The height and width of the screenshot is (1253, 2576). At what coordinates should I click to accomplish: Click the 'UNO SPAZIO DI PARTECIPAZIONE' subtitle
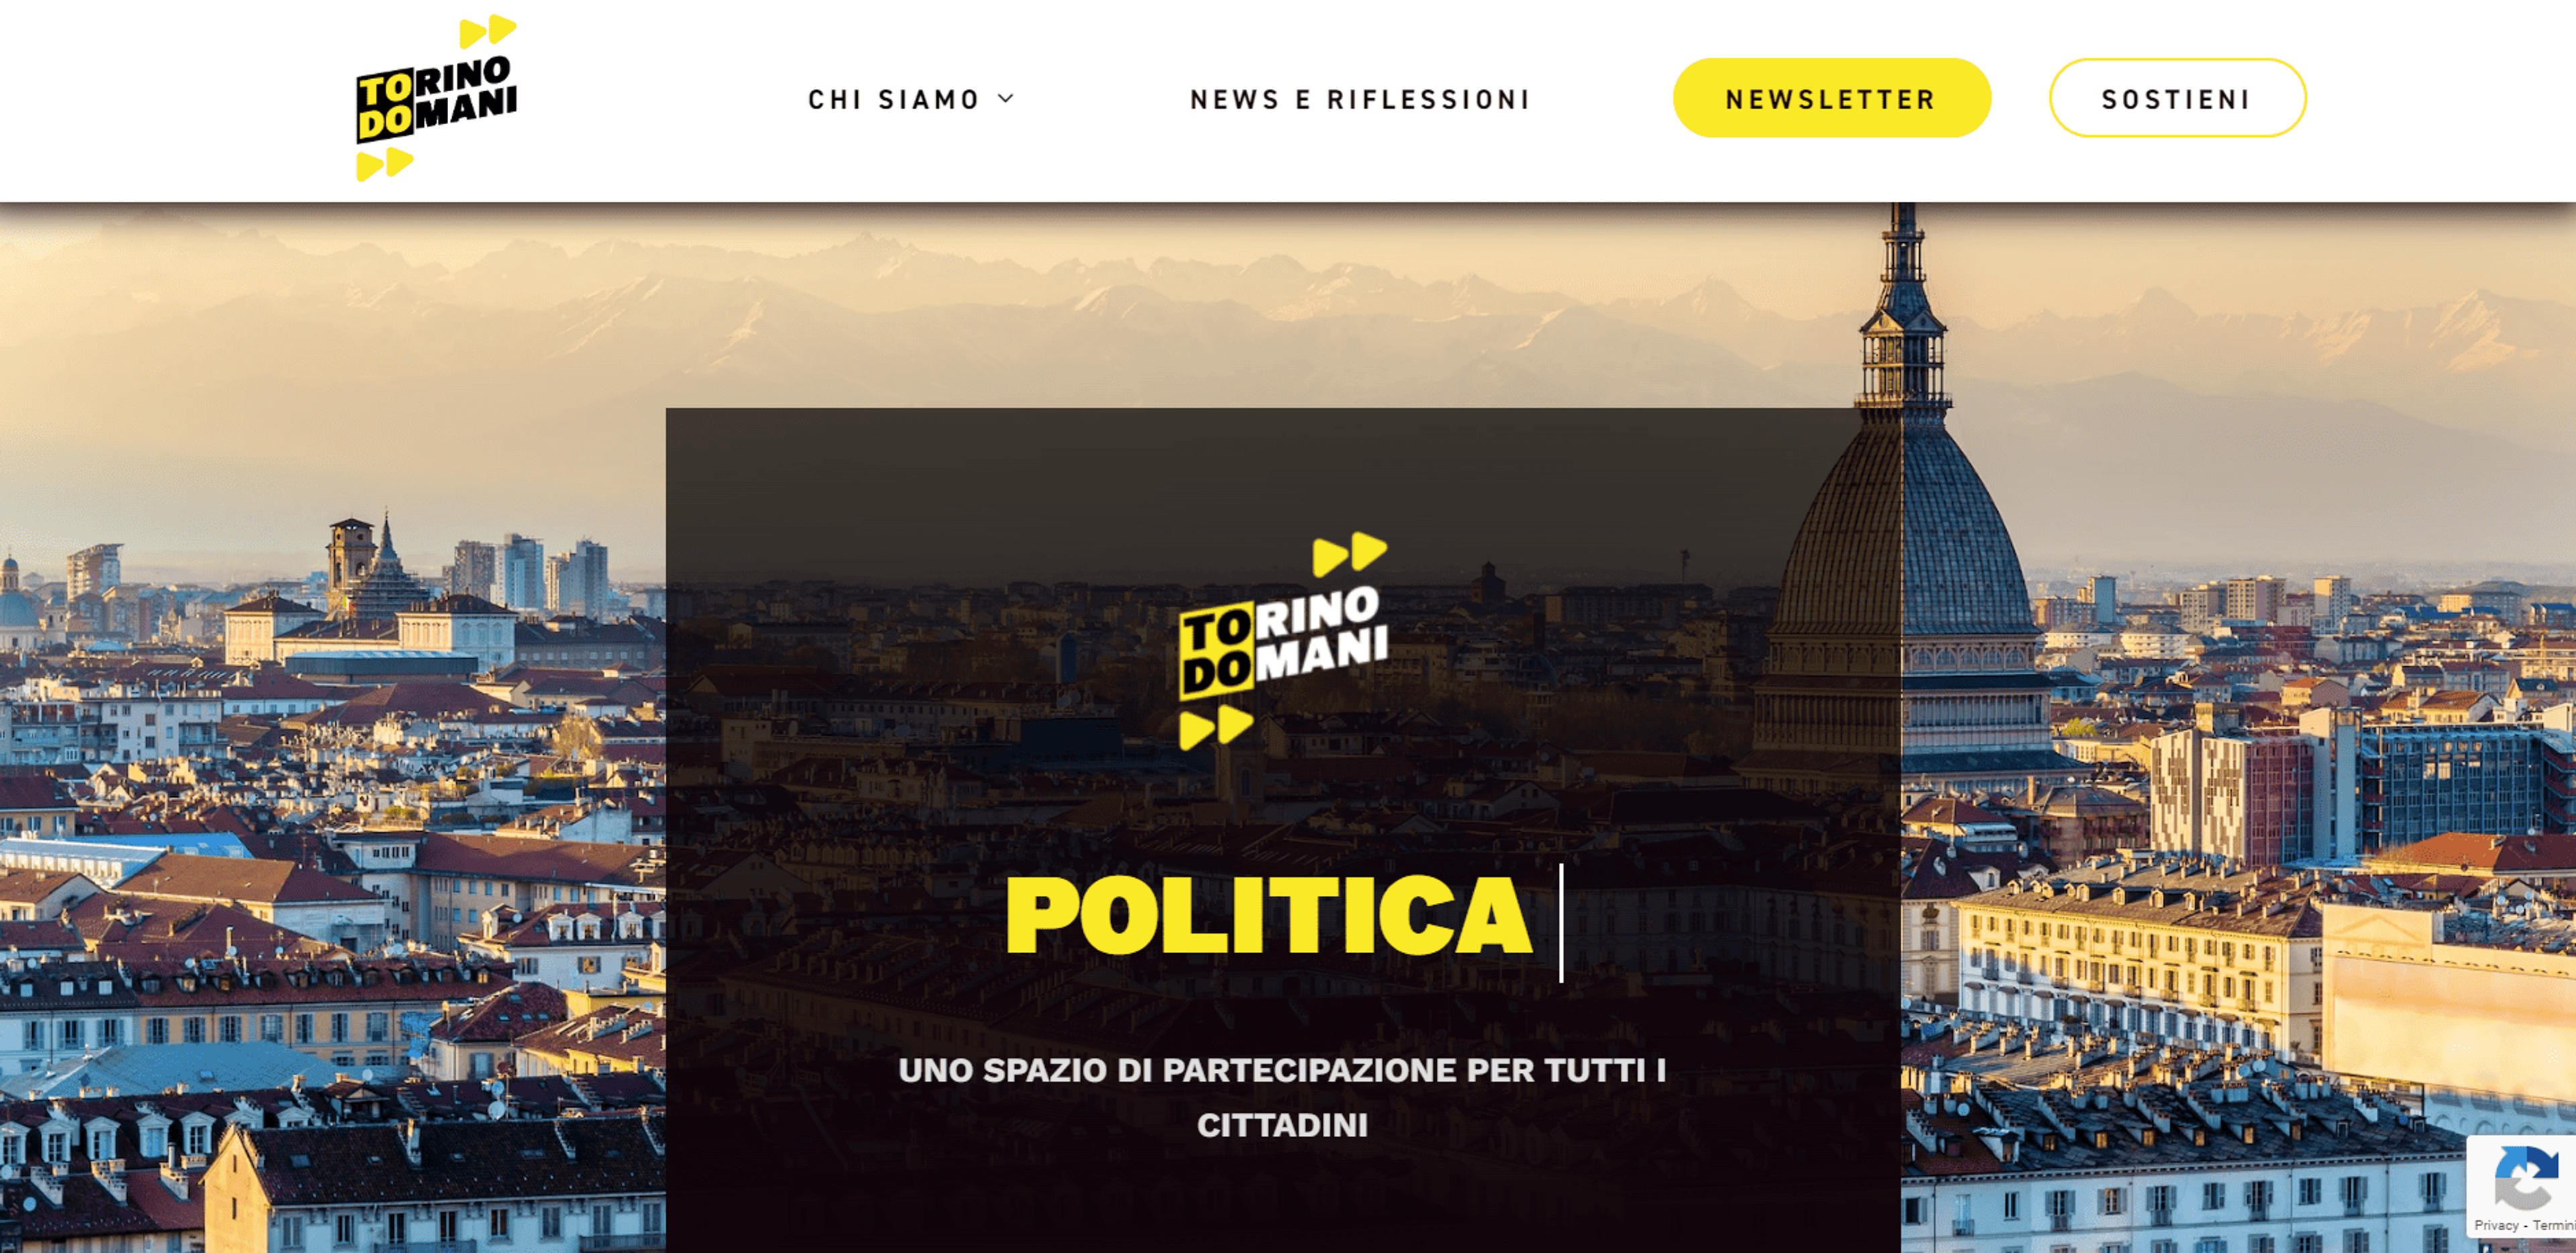(1282, 1097)
